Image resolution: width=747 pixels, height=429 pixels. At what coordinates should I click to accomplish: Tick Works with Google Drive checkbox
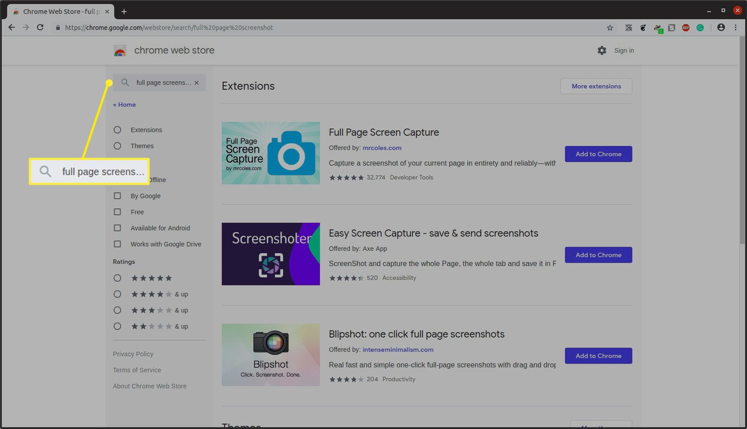coord(117,244)
